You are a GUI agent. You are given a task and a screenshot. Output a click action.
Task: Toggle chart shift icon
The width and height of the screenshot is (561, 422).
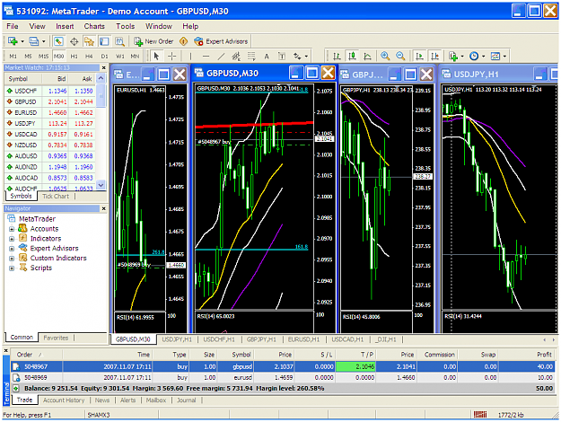pyautogui.click(x=434, y=57)
